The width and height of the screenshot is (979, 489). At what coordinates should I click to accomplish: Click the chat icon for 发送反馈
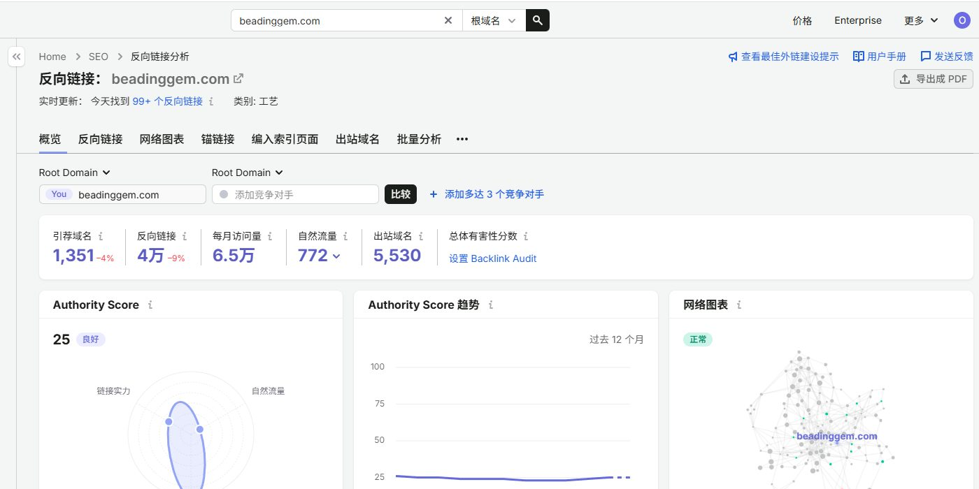point(926,57)
